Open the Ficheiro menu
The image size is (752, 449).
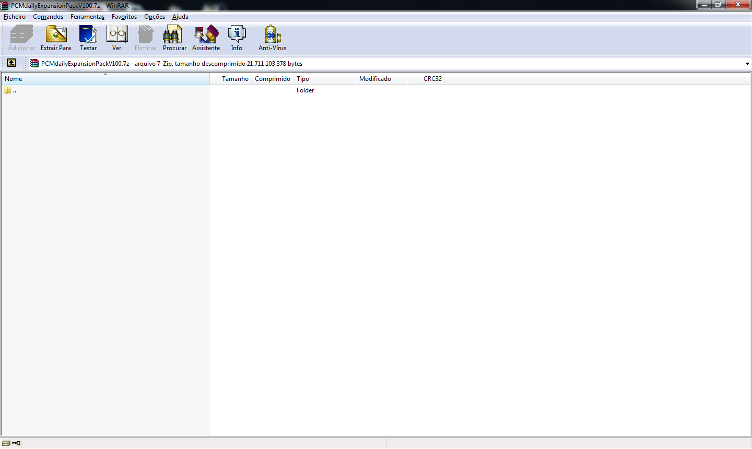click(x=15, y=17)
